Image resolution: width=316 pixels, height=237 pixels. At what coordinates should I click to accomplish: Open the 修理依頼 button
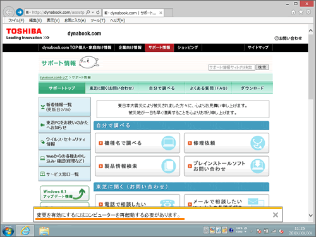tap(226, 143)
